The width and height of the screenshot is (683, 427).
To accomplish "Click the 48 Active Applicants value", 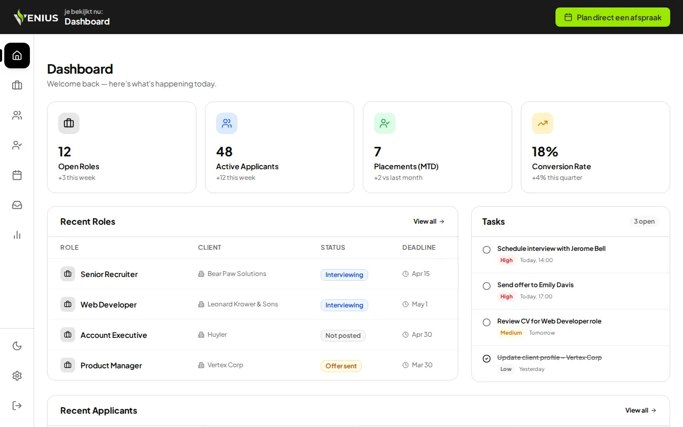I will click(x=224, y=152).
